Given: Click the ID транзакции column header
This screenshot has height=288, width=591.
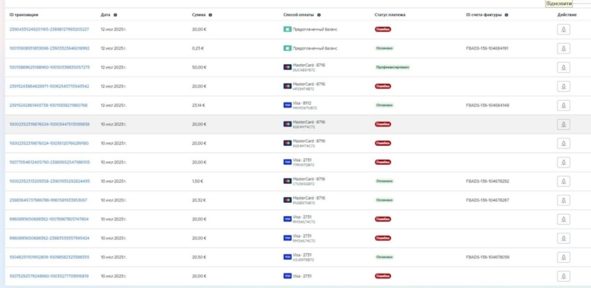Looking at the screenshot, I should click(x=24, y=14).
